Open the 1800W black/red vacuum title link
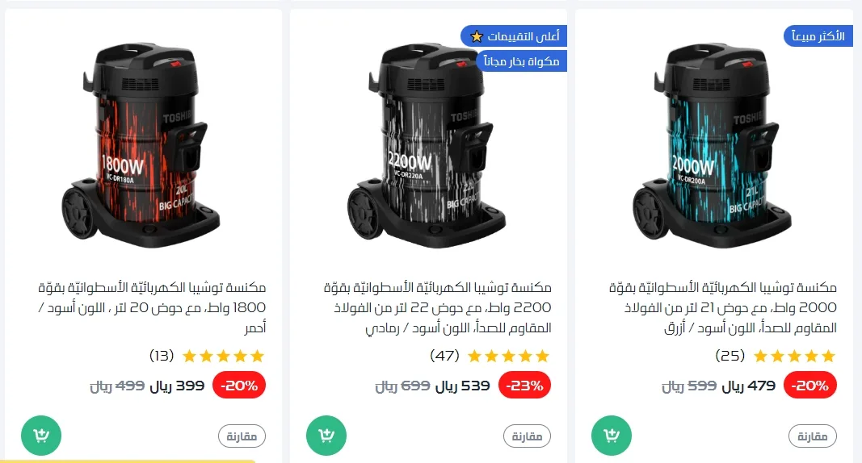 pyautogui.click(x=152, y=307)
